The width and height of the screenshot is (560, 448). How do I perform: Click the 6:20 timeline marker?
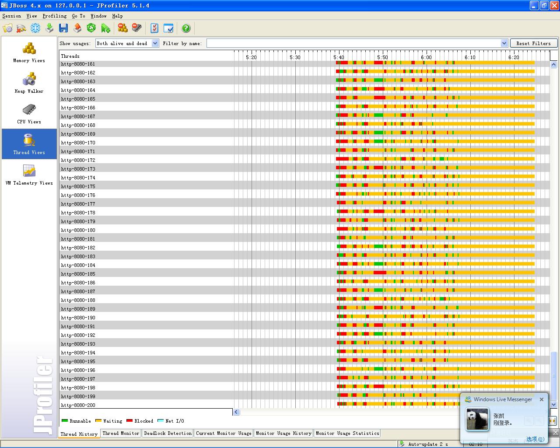tap(514, 57)
